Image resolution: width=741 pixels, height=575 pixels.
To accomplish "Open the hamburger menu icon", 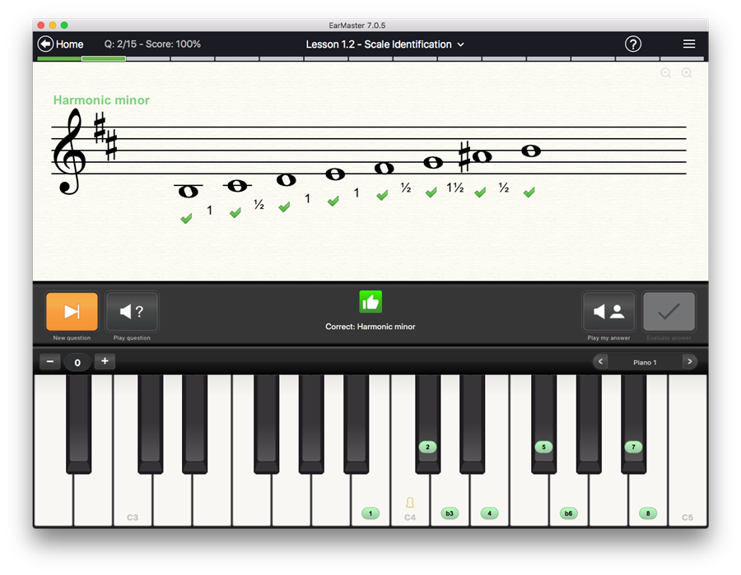I will pyautogui.click(x=689, y=44).
